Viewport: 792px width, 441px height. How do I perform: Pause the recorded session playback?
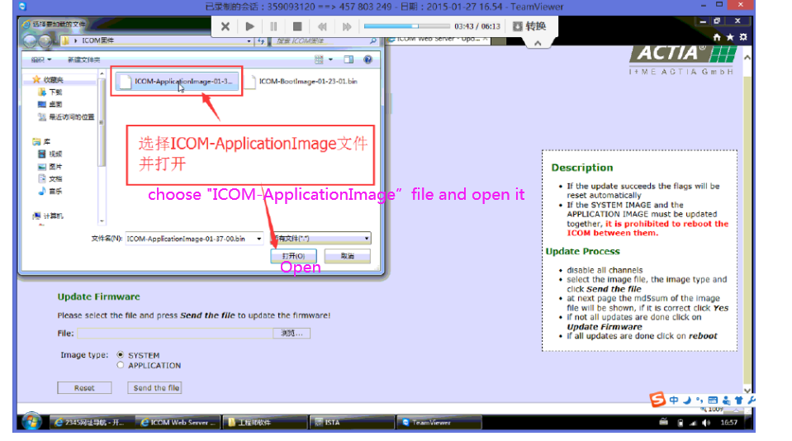273,26
